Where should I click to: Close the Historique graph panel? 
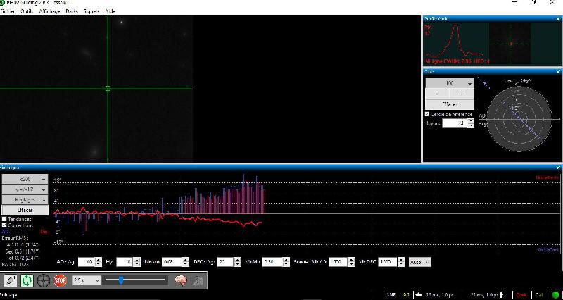558,168
